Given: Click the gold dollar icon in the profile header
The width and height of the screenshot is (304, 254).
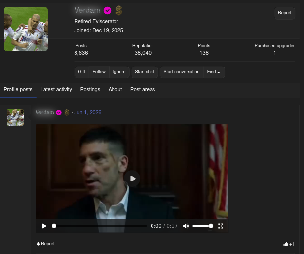Looking at the screenshot, I should click(119, 10).
